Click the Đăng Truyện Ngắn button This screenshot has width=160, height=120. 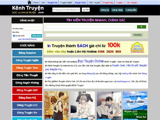[27, 61]
